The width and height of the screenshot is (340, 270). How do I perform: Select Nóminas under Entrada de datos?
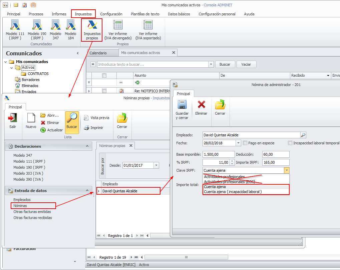pyautogui.click(x=20, y=206)
